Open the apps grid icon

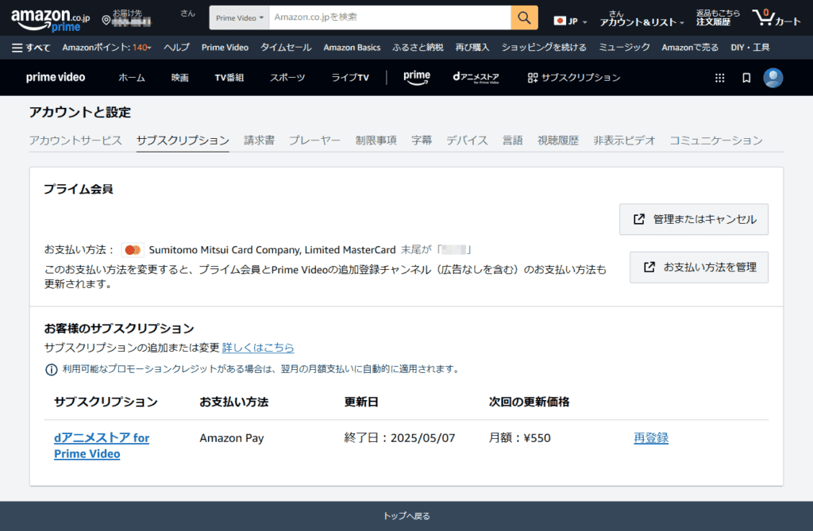pos(719,78)
